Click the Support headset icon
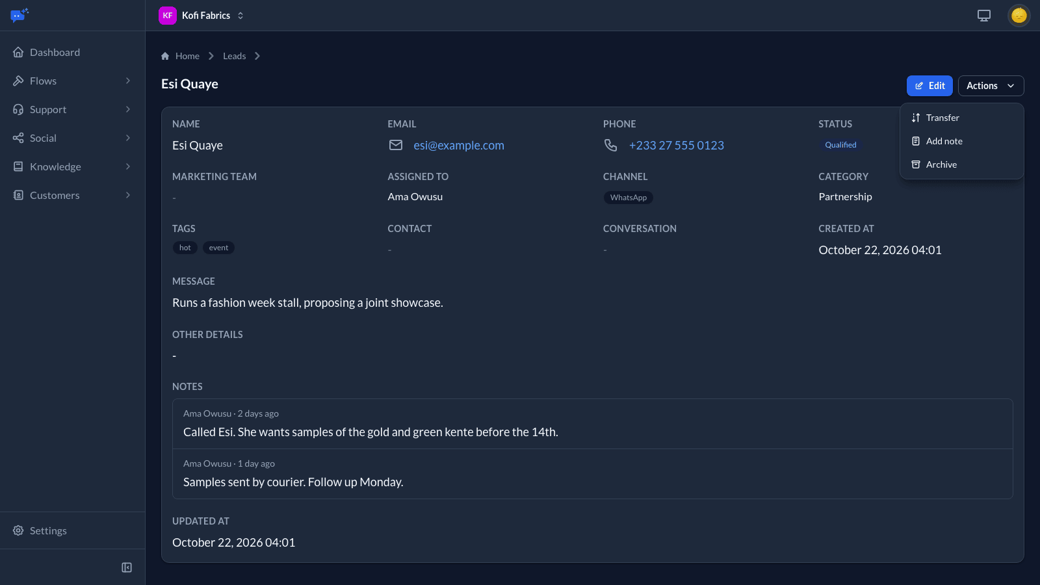1040x585 pixels. coord(18,109)
